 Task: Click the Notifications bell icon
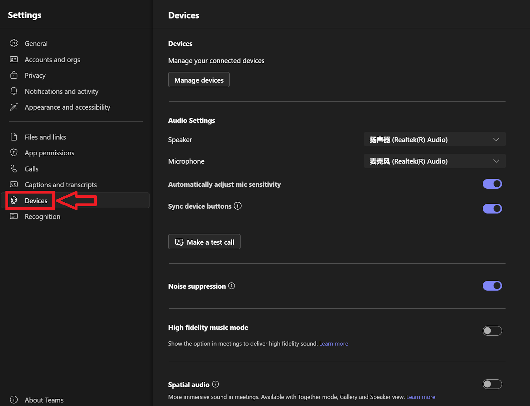[14, 91]
